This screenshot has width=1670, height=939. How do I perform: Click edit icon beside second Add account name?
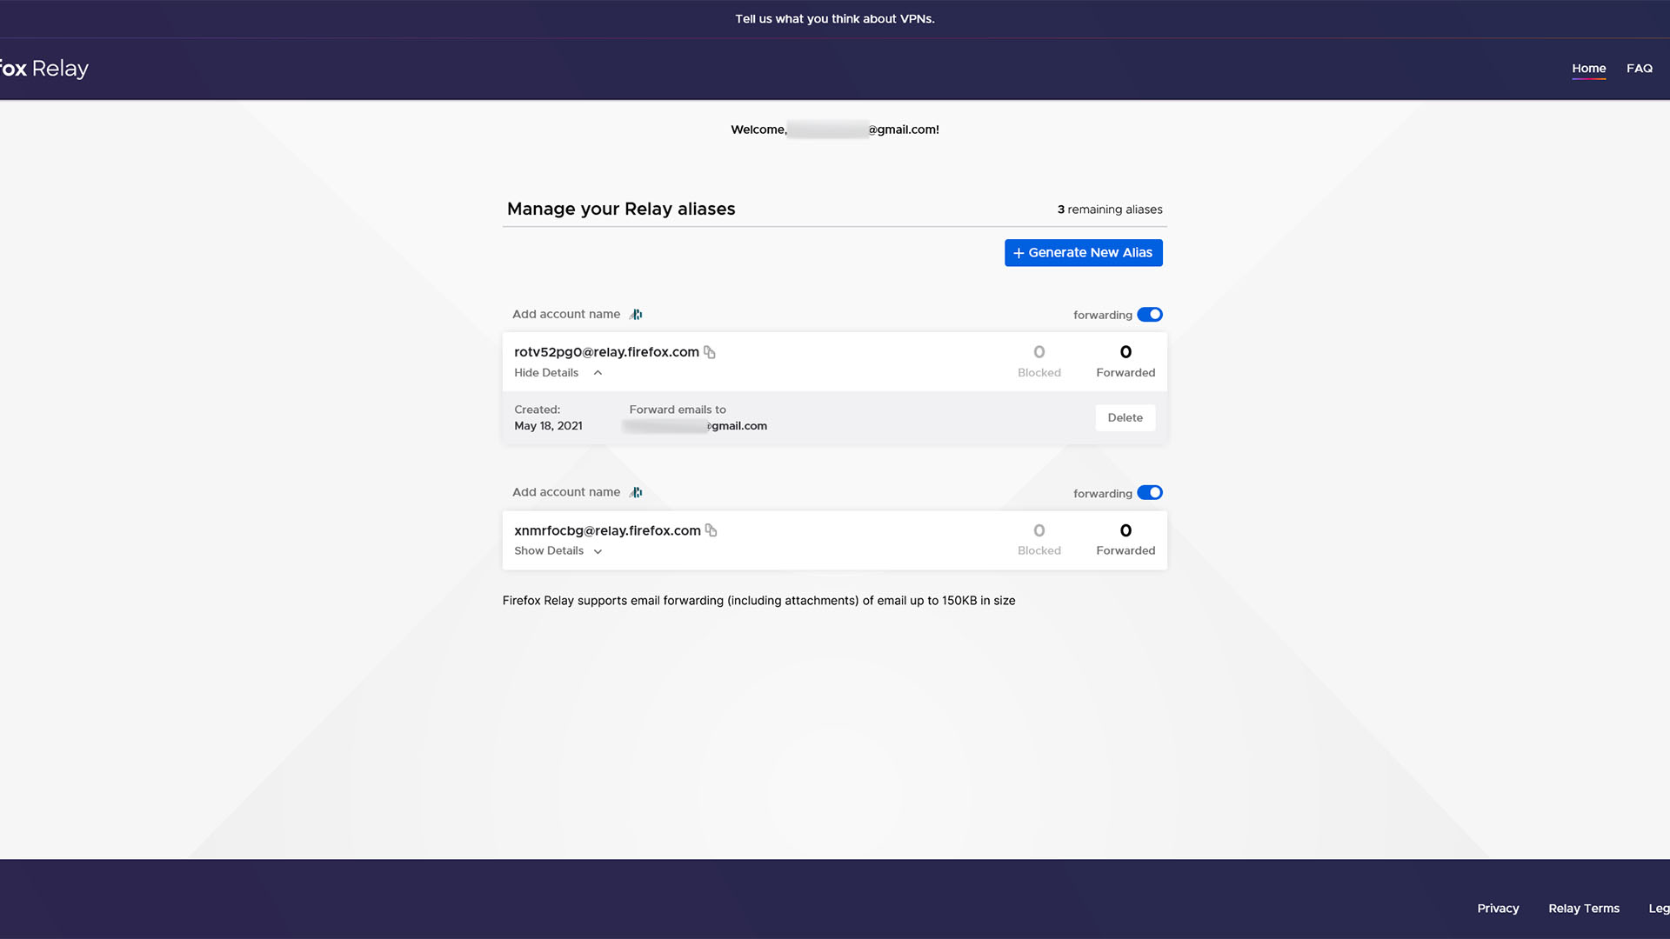636,492
